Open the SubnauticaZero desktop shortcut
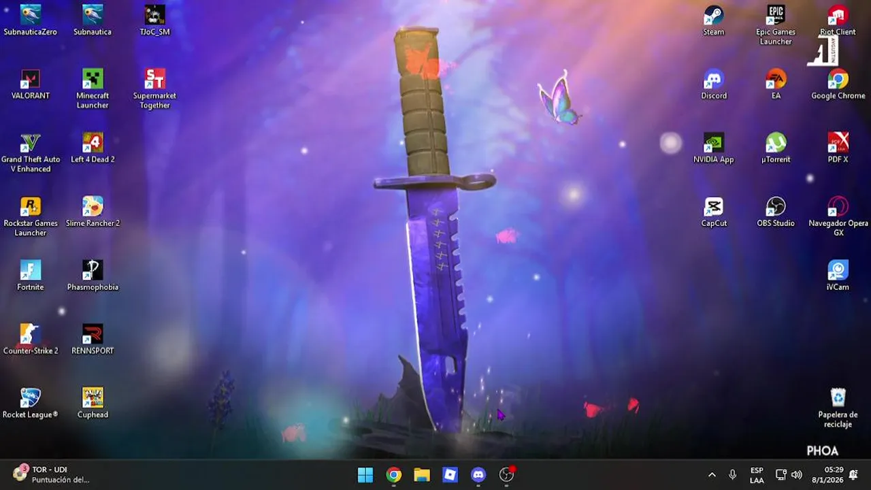This screenshot has width=871, height=490. 30,20
